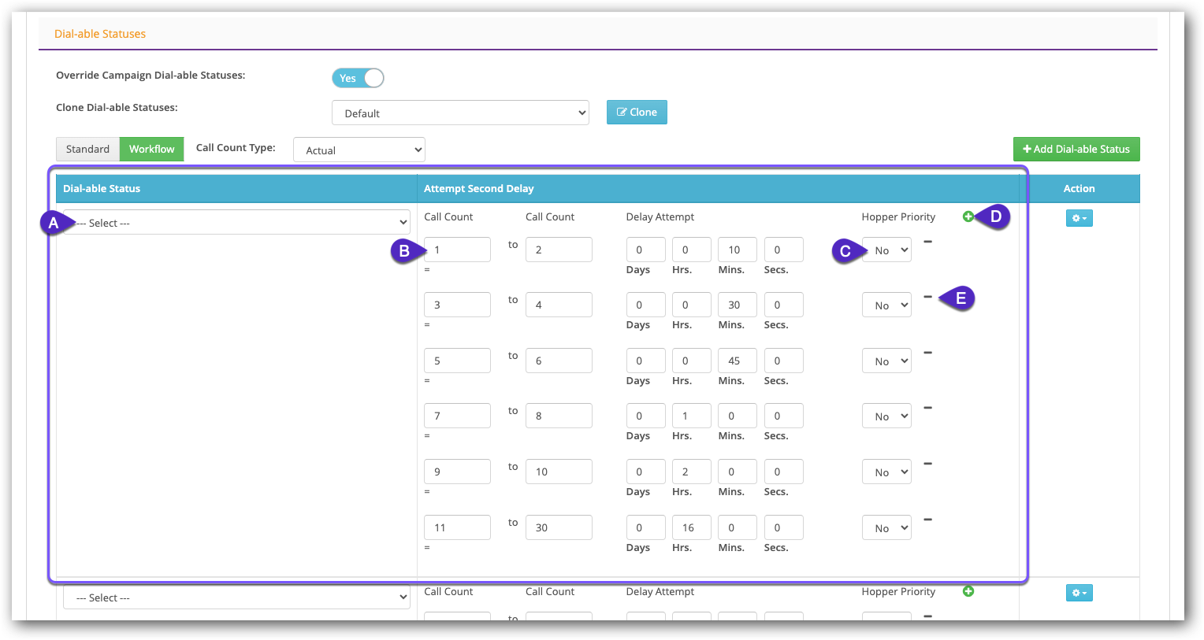Open the Hopper Priority dropdown for the first delay row

pyautogui.click(x=886, y=250)
